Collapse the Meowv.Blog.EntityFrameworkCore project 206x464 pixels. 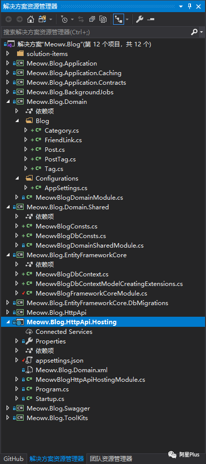tap(8, 255)
